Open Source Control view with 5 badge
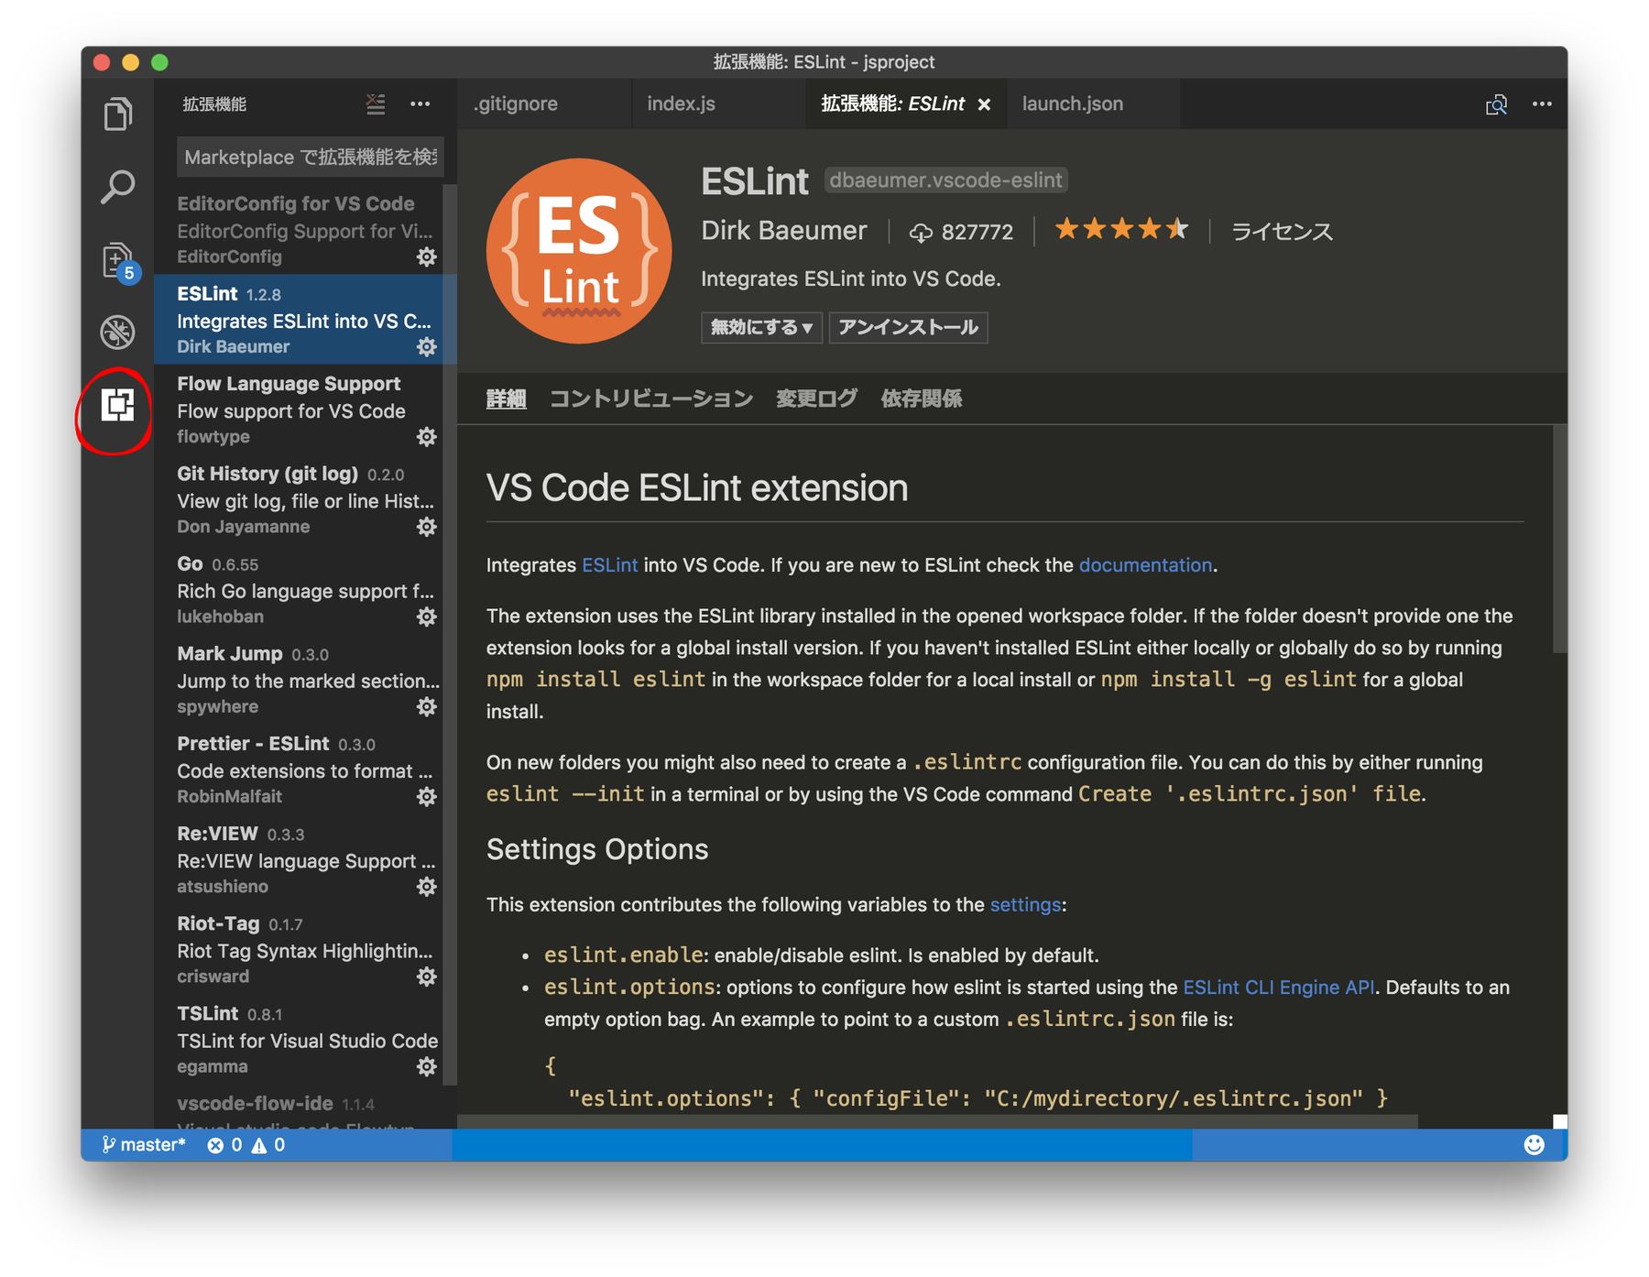 point(119,262)
